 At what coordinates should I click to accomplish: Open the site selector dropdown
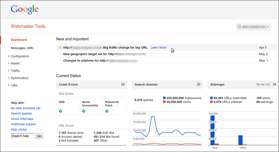click(253, 27)
